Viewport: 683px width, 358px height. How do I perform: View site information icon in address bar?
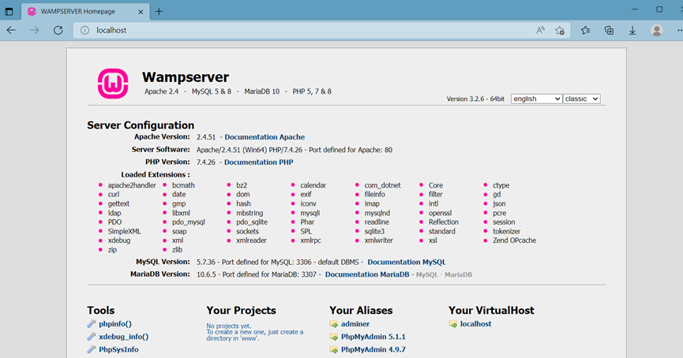[85, 30]
